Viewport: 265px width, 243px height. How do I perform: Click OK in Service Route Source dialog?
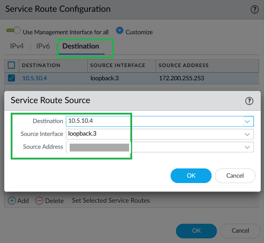click(x=191, y=176)
